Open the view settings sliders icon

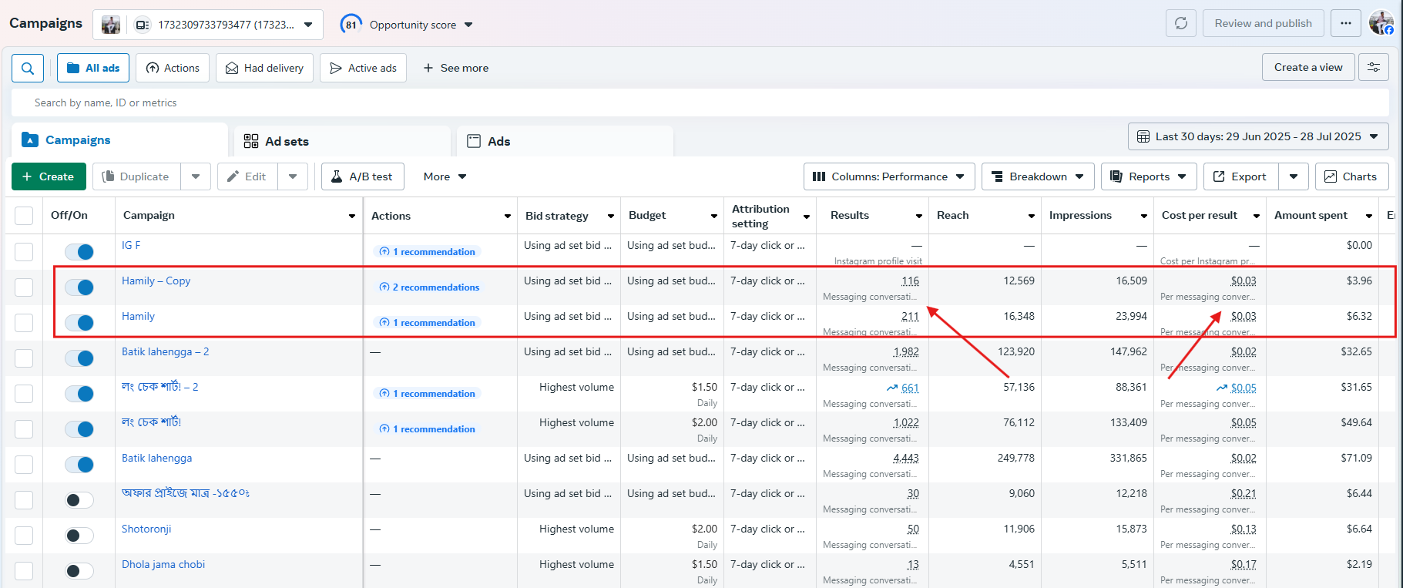[1373, 67]
